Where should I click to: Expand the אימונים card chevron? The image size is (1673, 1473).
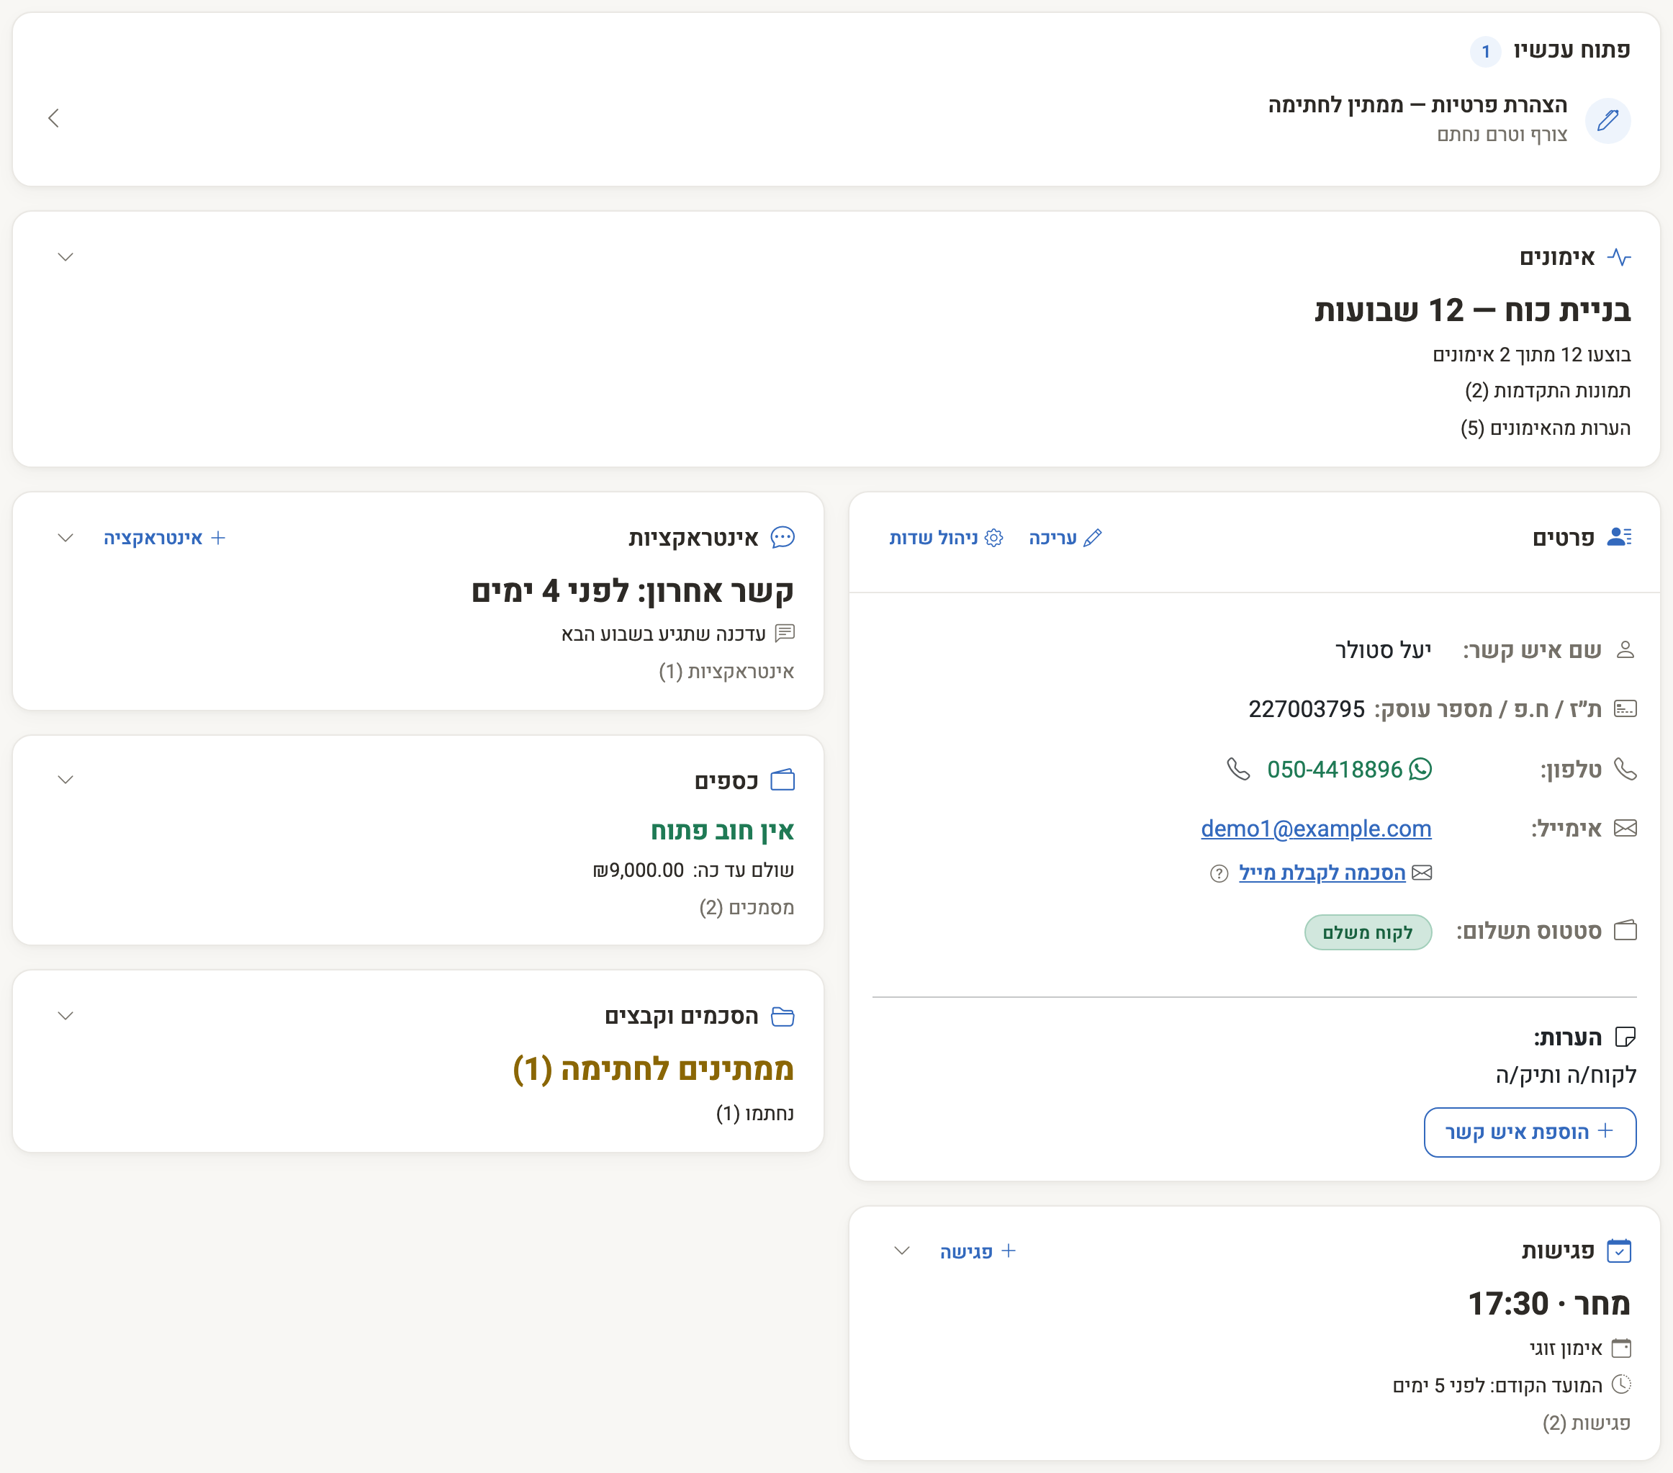[x=66, y=257]
